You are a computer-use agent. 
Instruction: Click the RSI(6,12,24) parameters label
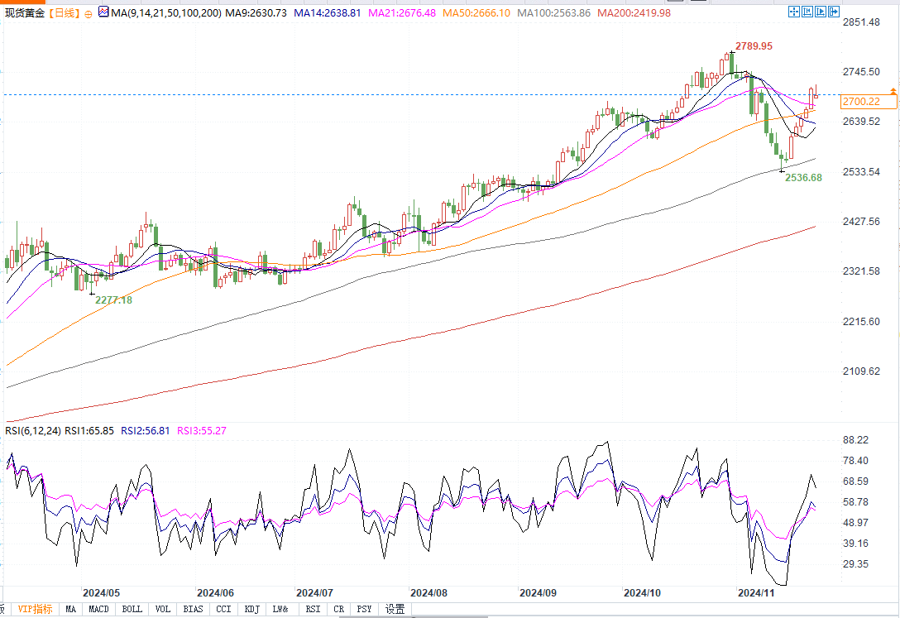point(32,430)
